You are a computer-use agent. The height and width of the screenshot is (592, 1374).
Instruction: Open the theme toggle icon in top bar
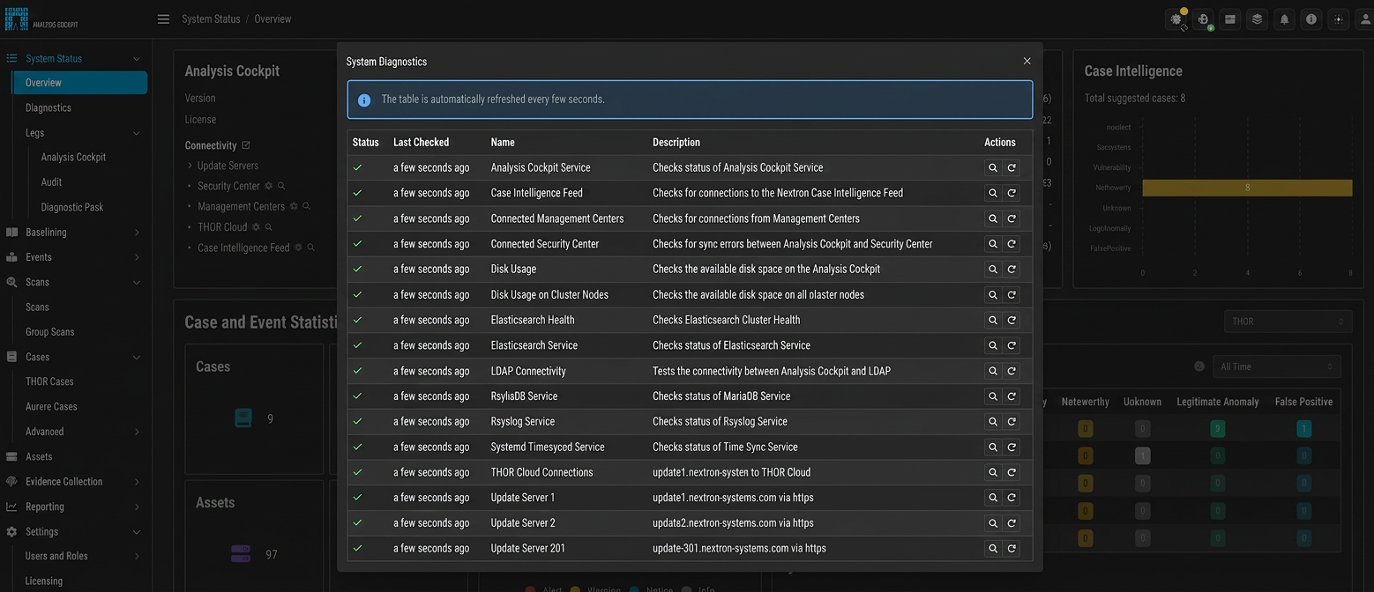pos(1339,18)
